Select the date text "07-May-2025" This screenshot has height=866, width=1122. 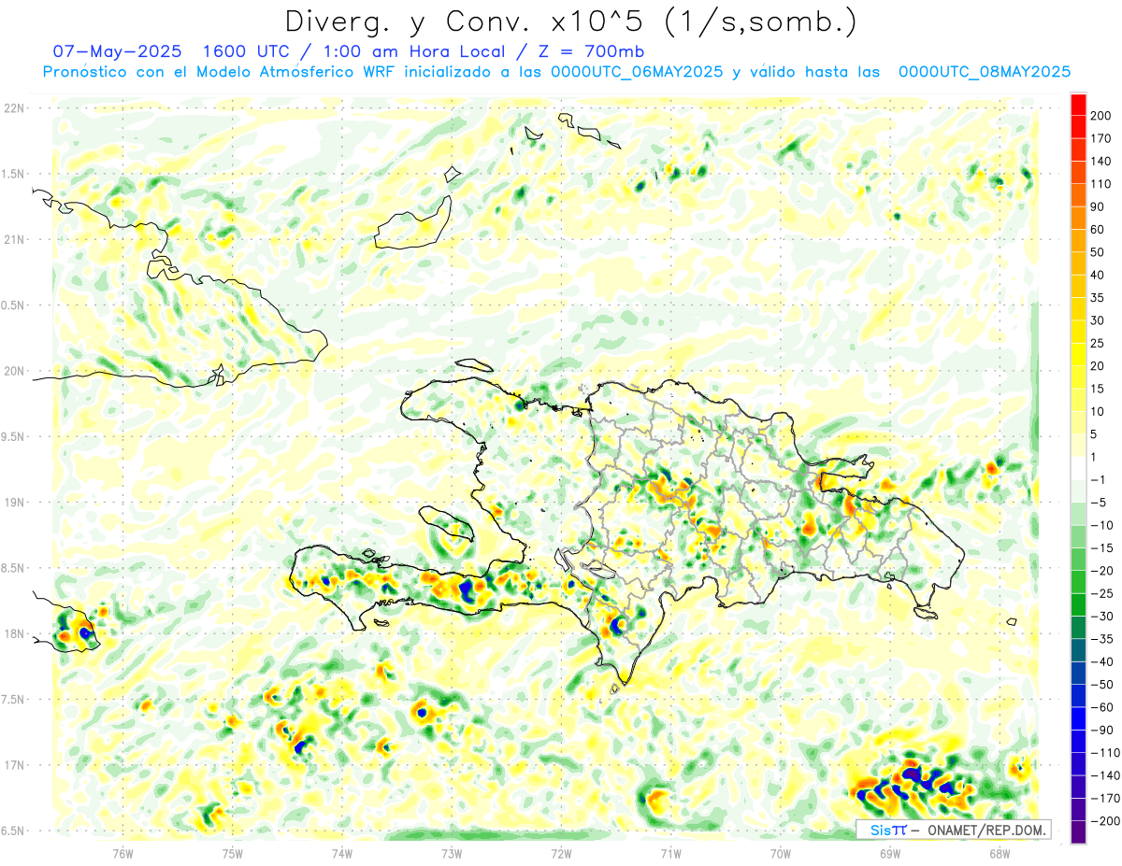[116, 51]
